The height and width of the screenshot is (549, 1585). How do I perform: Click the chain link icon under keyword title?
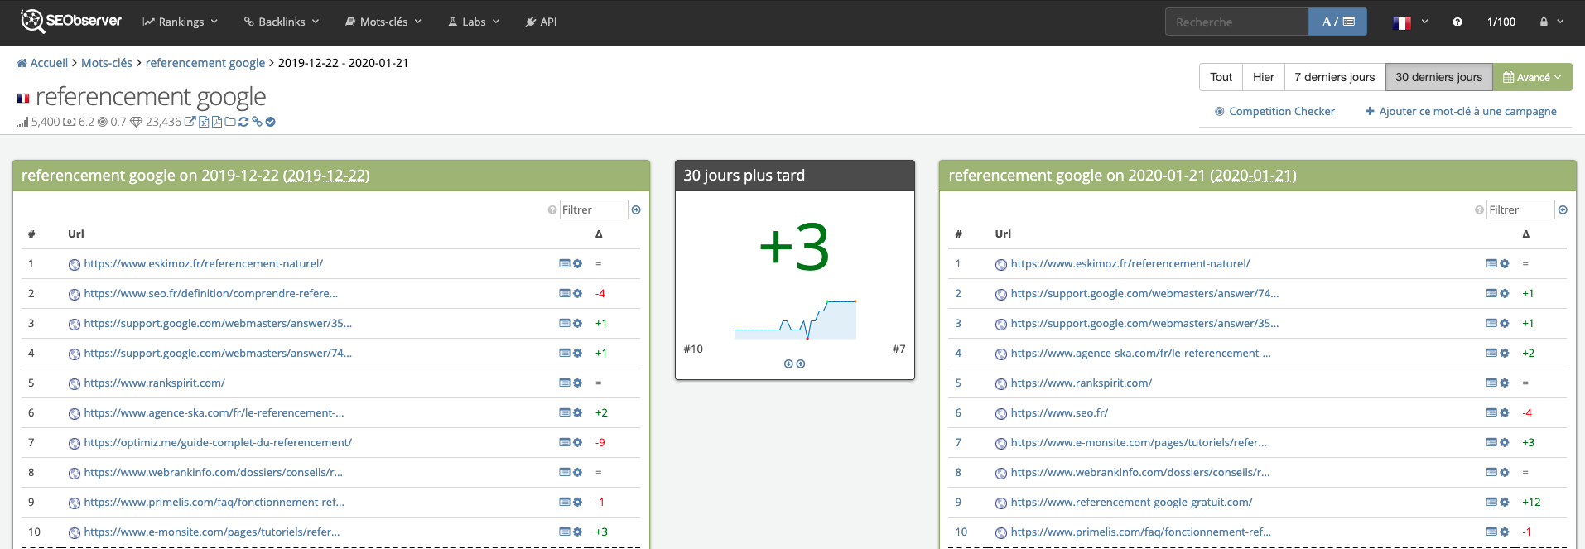click(x=257, y=122)
